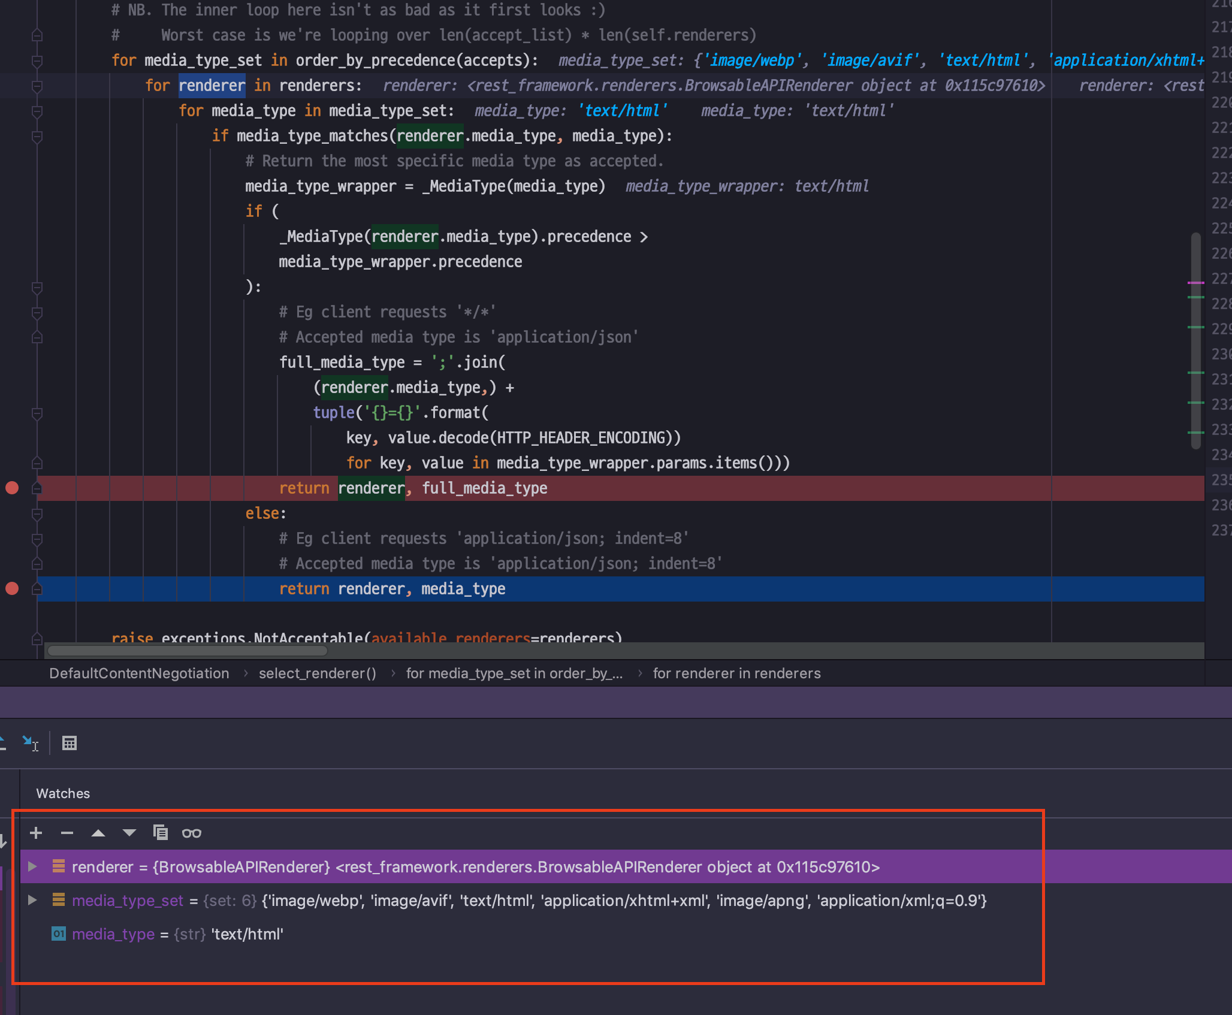The height and width of the screenshot is (1015, 1232).
Task: Duplicate the selected watch
Action: click(x=161, y=833)
